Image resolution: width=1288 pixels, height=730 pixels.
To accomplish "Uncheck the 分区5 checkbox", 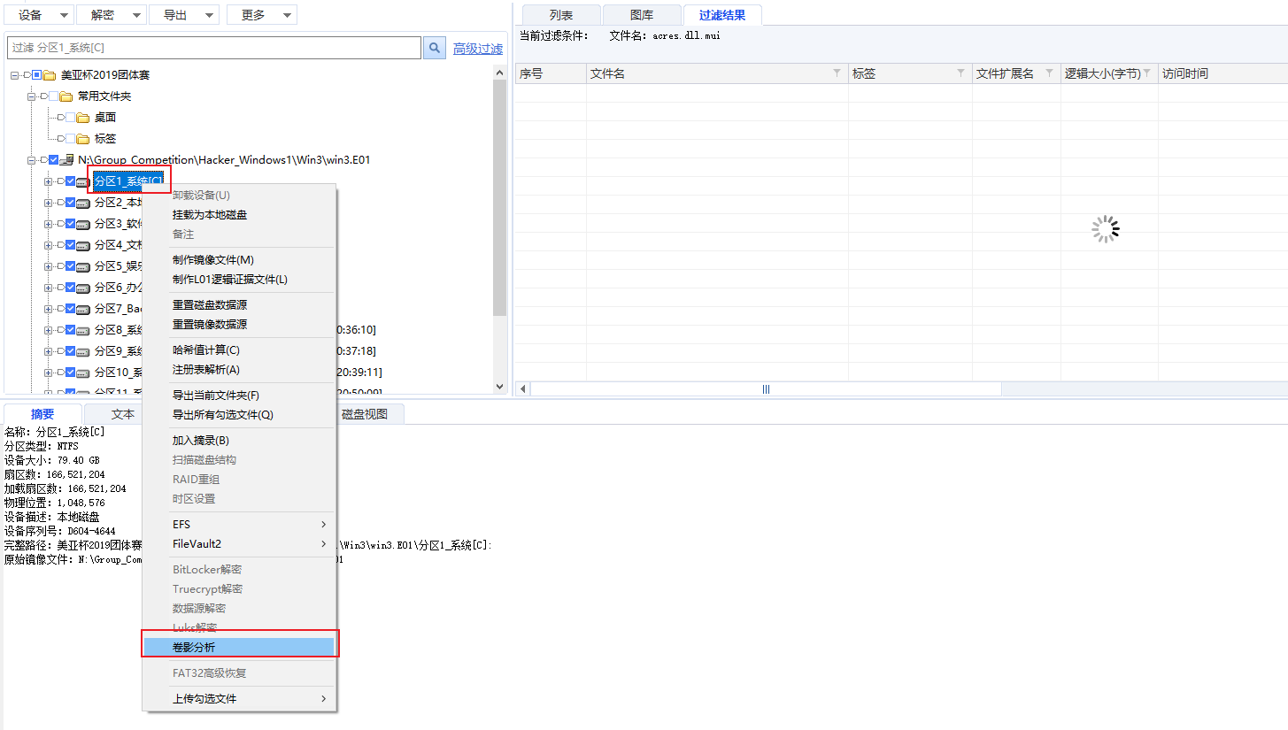I will 70,266.
